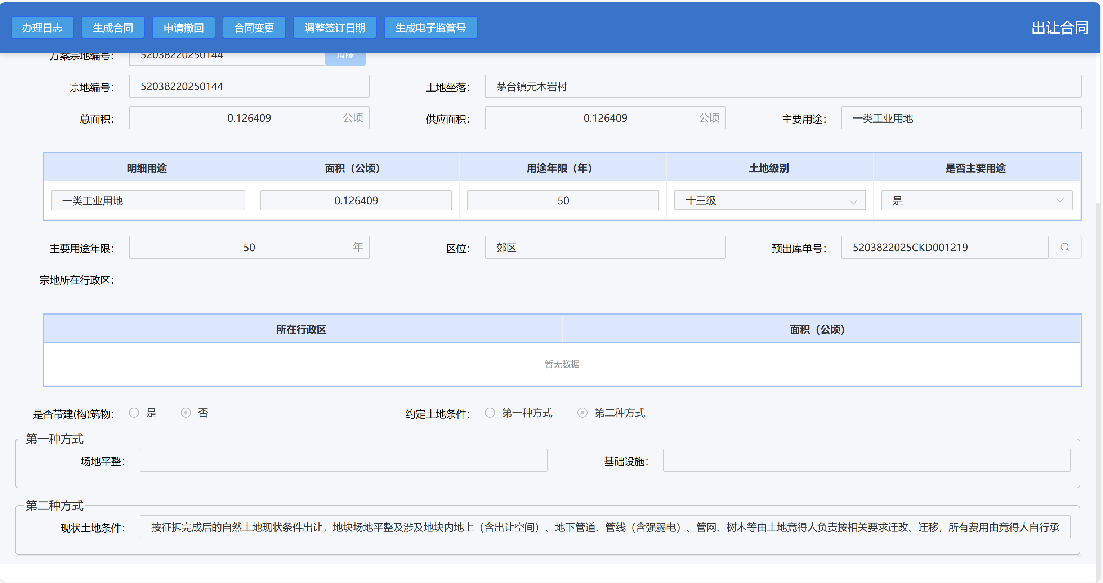Click the 区位 field showing 郊区

coord(604,248)
